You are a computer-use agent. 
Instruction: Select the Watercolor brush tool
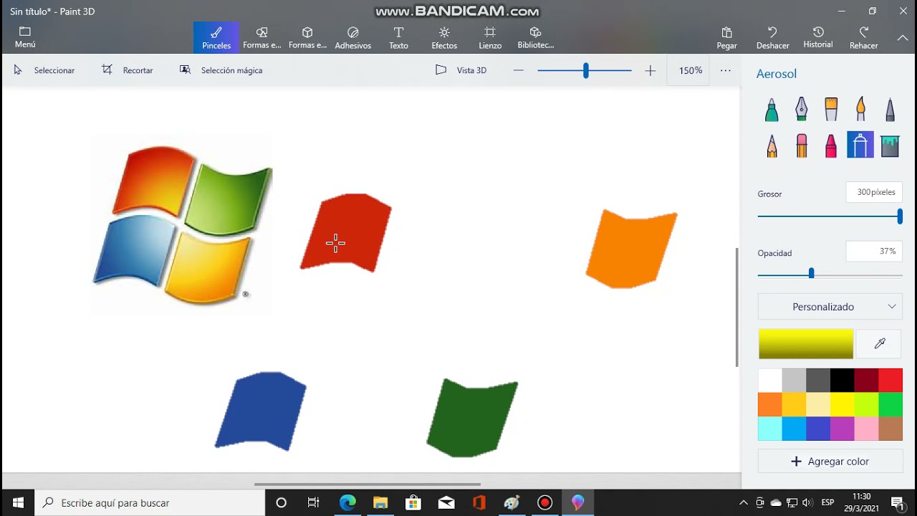pyautogui.click(x=860, y=110)
